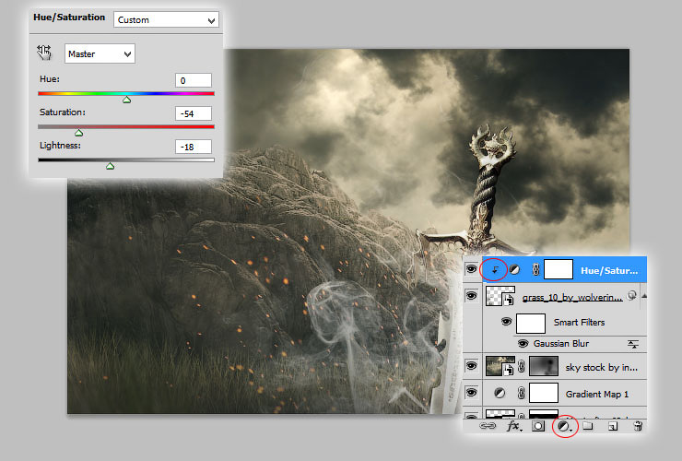682x461 pixels.
Task: Add a layer mask
Action: point(538,426)
